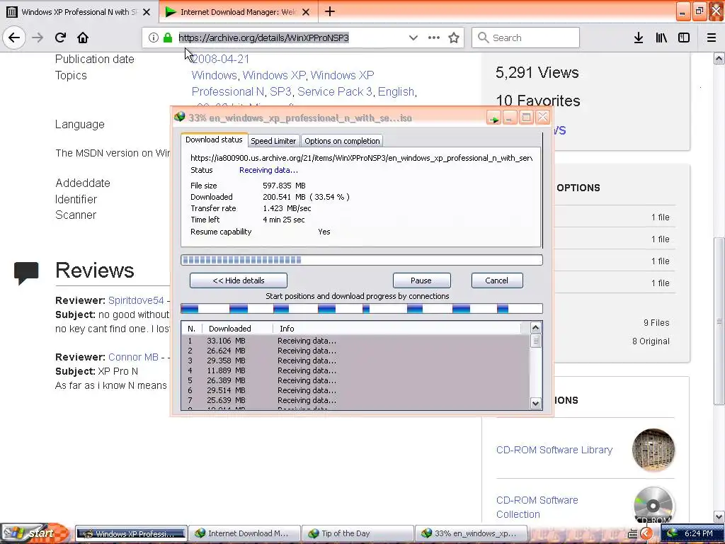Open the Speed Limiter tab
725x544 pixels.
click(x=273, y=141)
